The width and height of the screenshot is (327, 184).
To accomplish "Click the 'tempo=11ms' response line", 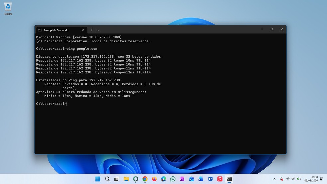I will 93,68.
